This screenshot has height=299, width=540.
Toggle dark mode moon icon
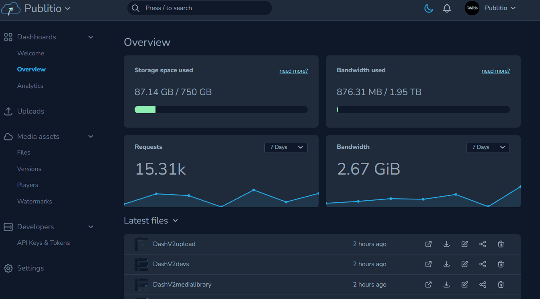click(x=429, y=8)
